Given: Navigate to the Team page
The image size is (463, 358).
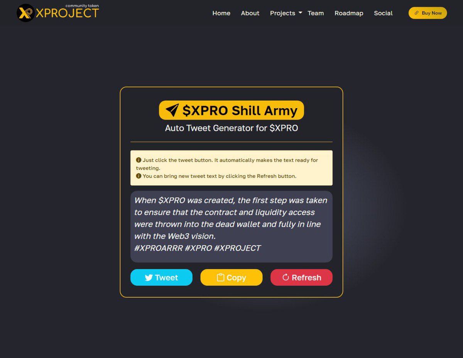Looking at the screenshot, I should tap(316, 13).
